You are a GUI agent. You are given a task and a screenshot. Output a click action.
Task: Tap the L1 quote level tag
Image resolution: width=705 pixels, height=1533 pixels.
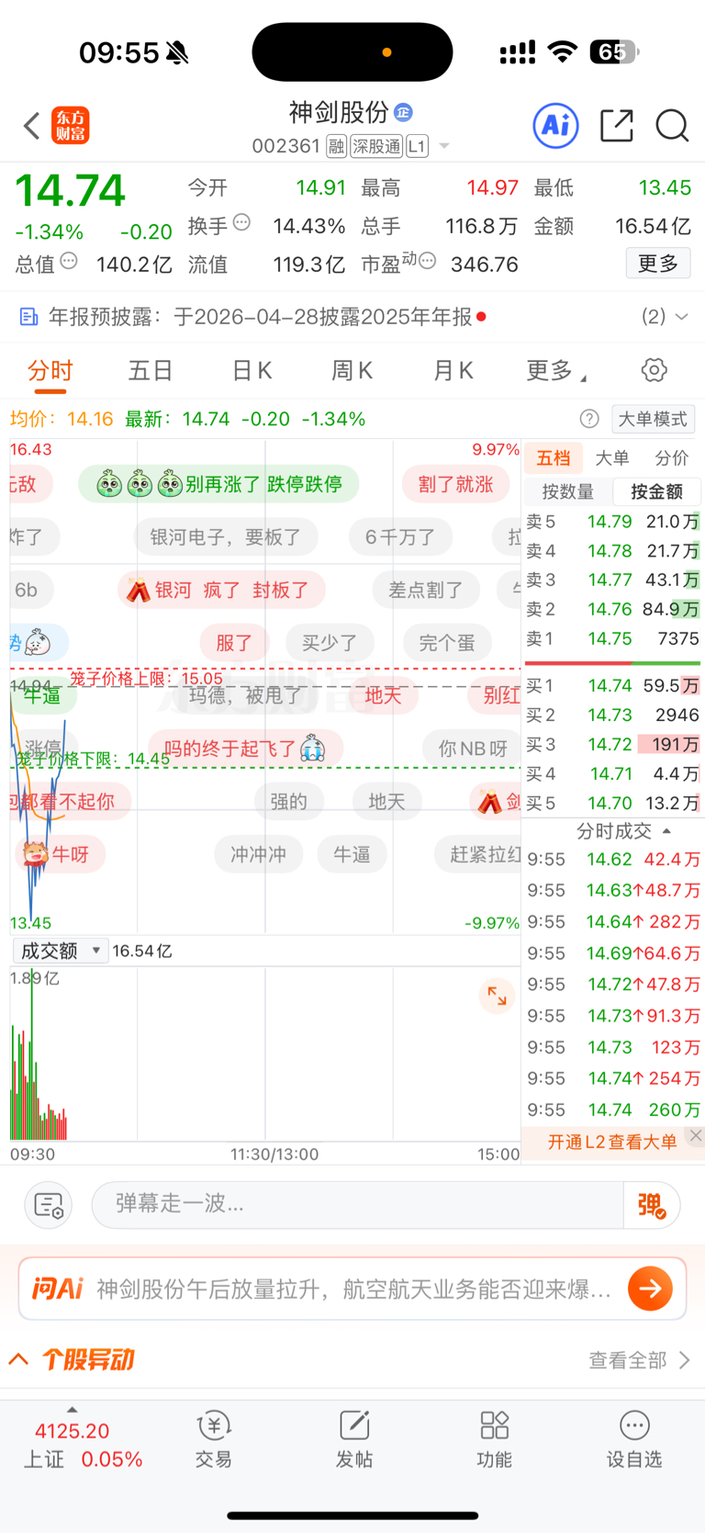click(417, 146)
